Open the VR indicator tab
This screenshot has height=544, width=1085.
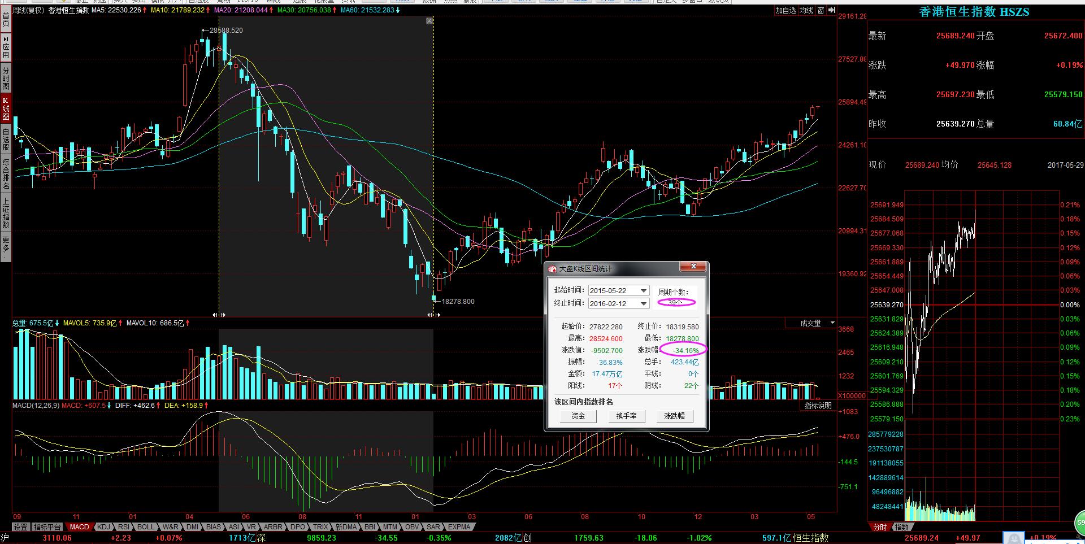click(251, 527)
